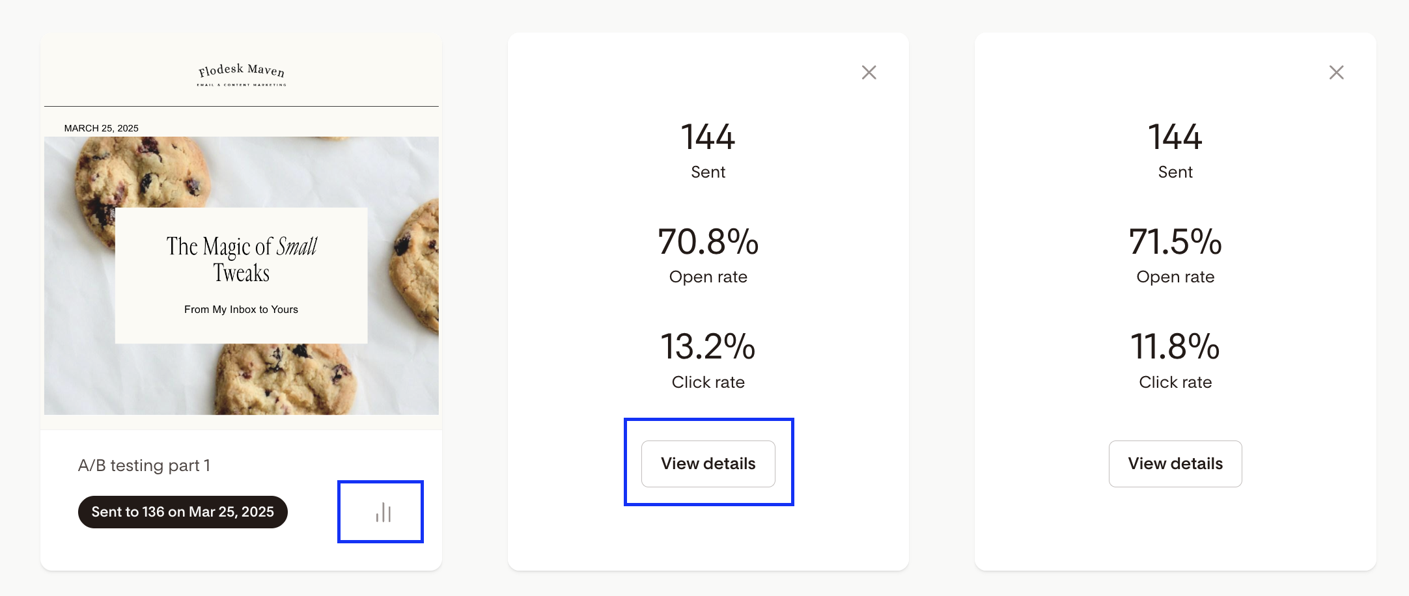The width and height of the screenshot is (1409, 596).
Task: Click the Flodesk Maven logo
Action: point(242,70)
